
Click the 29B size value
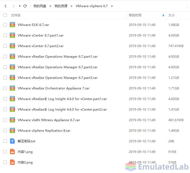pos(171,141)
